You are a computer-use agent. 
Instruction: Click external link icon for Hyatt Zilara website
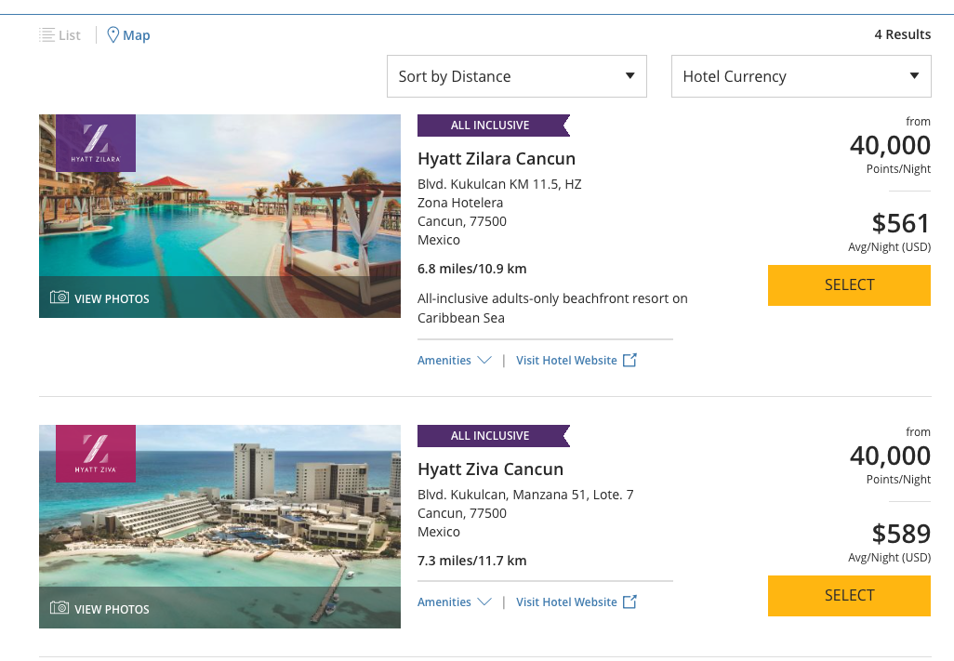tap(629, 360)
